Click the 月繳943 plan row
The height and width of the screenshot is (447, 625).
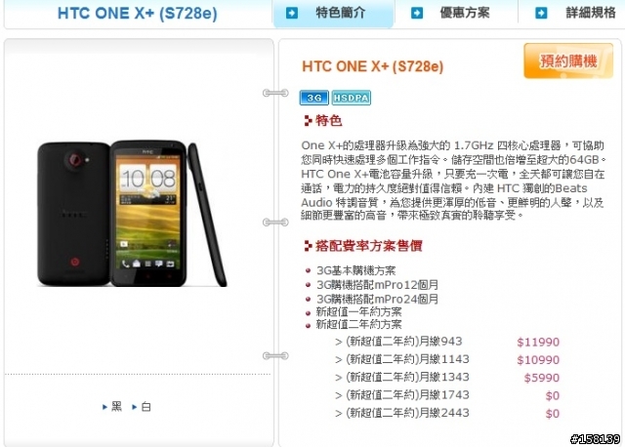447,342
